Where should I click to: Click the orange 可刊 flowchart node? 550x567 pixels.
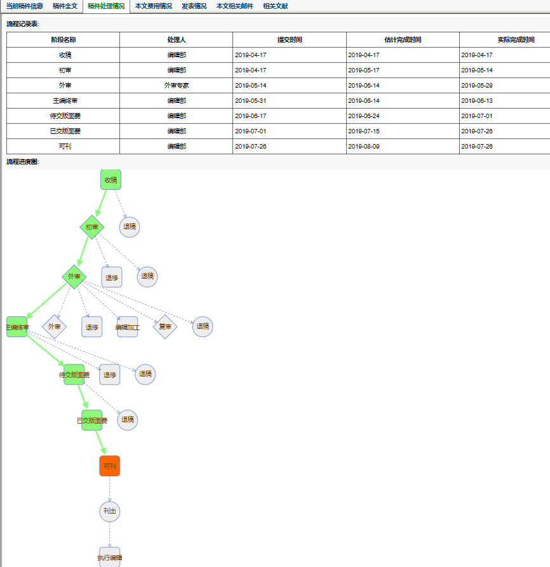[109, 465]
